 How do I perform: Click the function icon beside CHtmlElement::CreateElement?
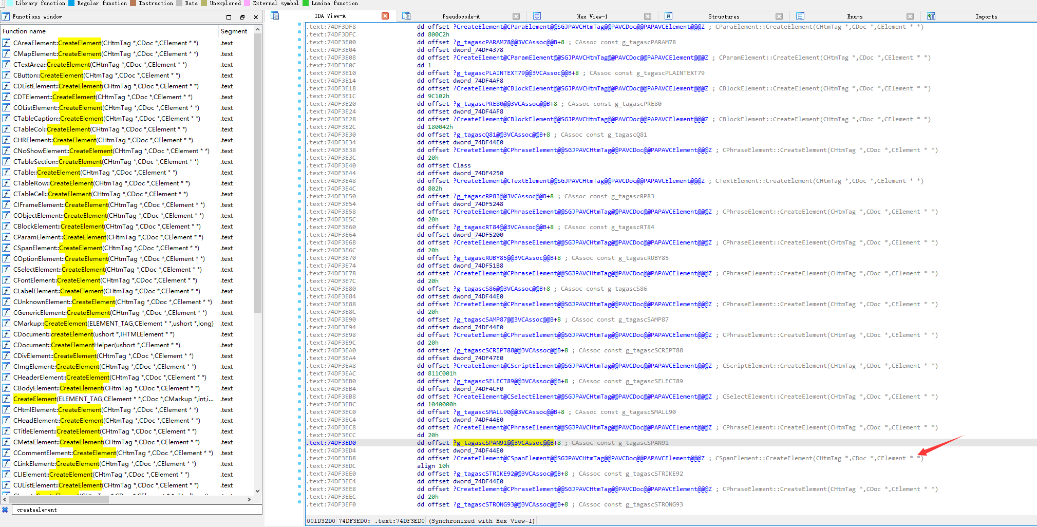(x=6, y=410)
